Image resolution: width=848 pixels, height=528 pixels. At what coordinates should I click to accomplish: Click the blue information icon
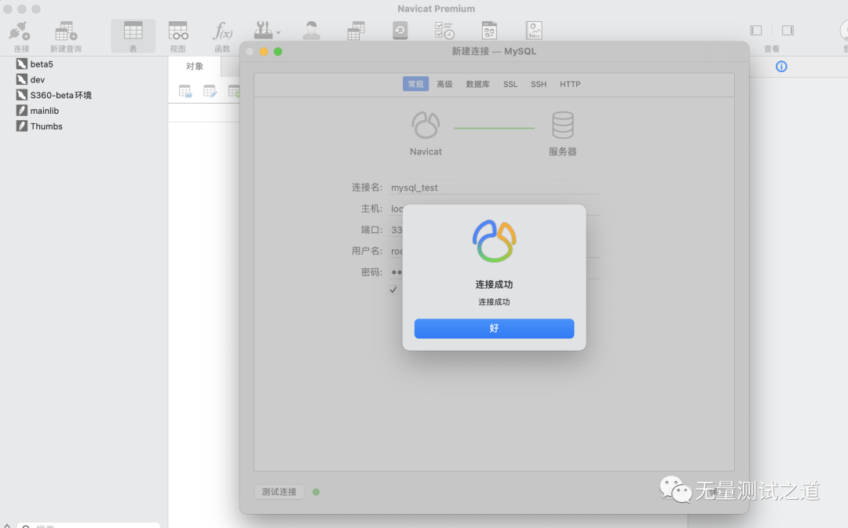(x=781, y=67)
